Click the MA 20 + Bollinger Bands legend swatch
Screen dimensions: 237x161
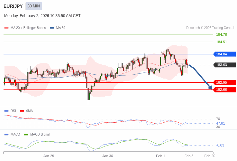coord(6,28)
